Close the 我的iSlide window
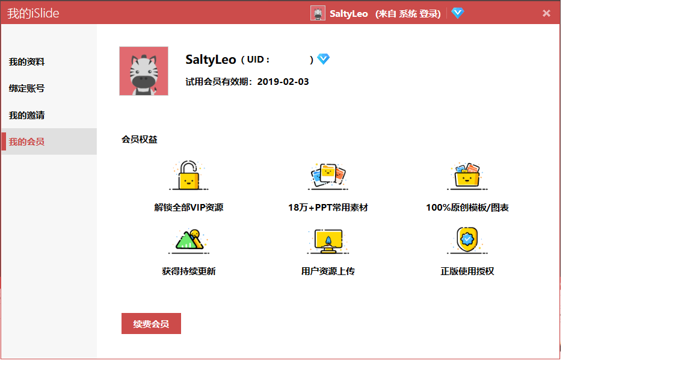This screenshot has width=693, height=390. (546, 13)
